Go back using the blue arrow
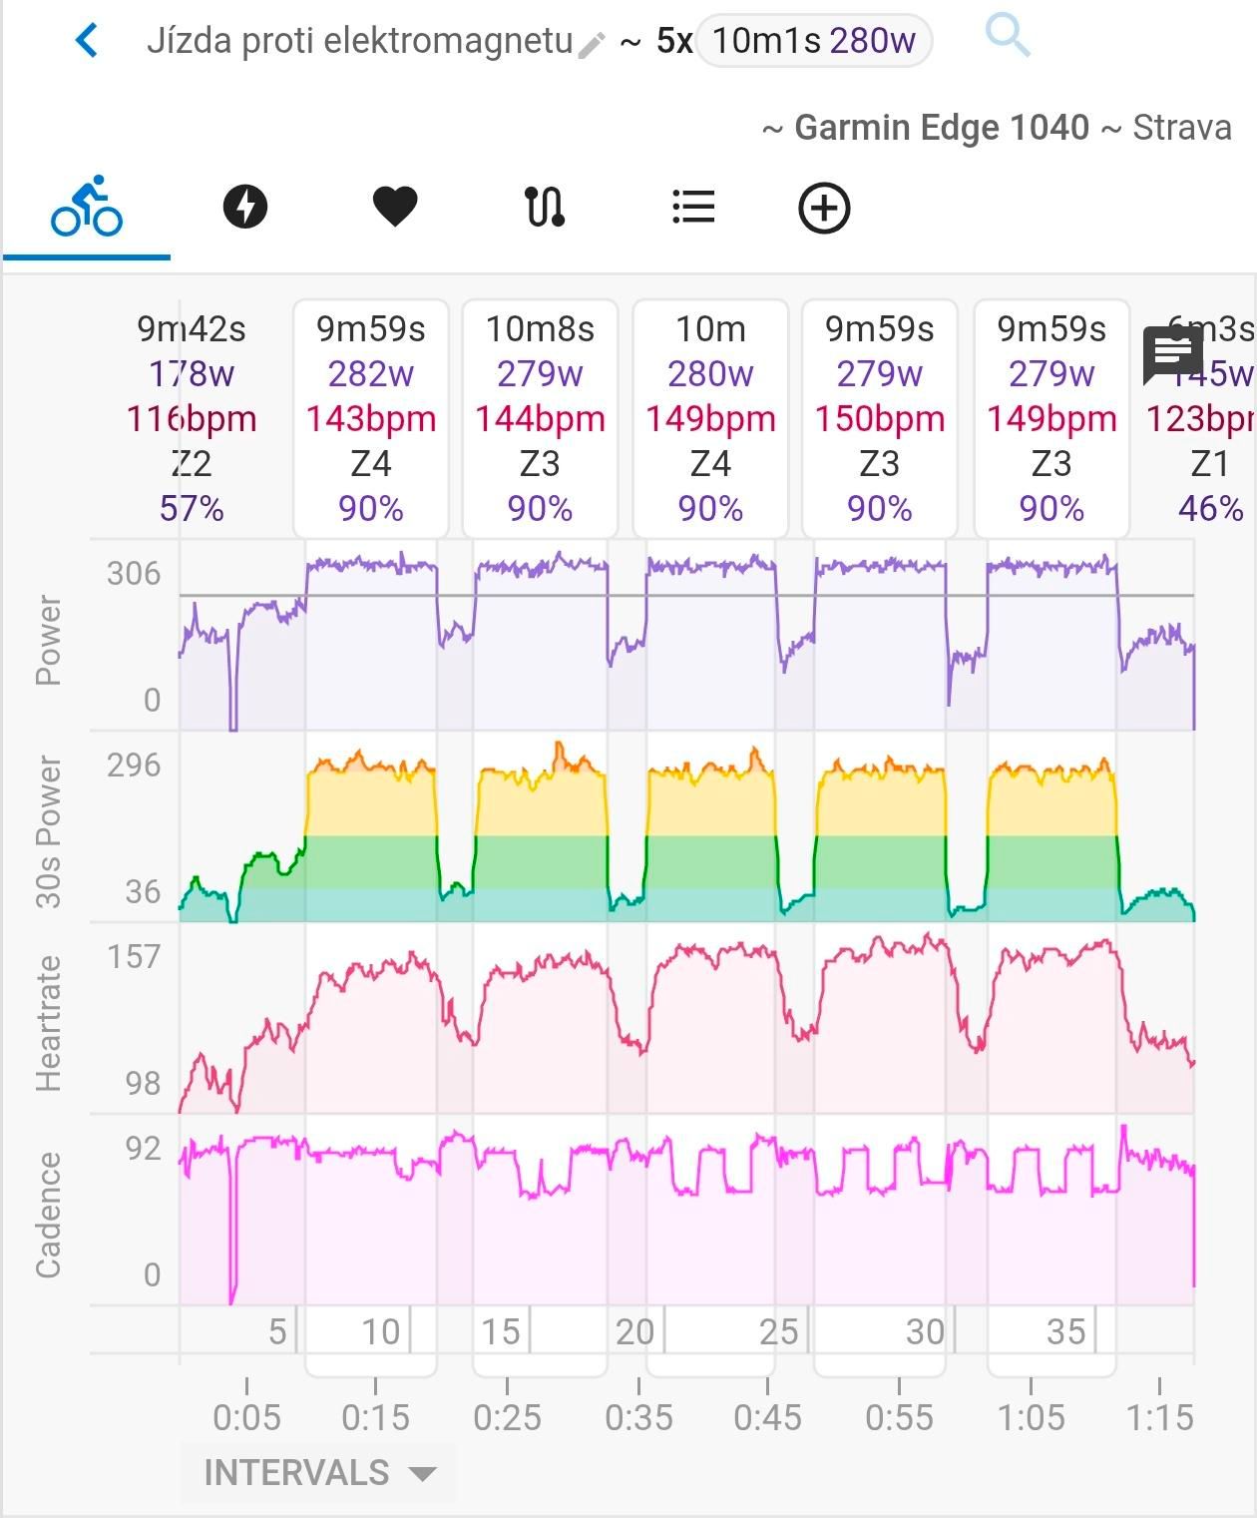Screen dimensions: 1257x1518 88,41
